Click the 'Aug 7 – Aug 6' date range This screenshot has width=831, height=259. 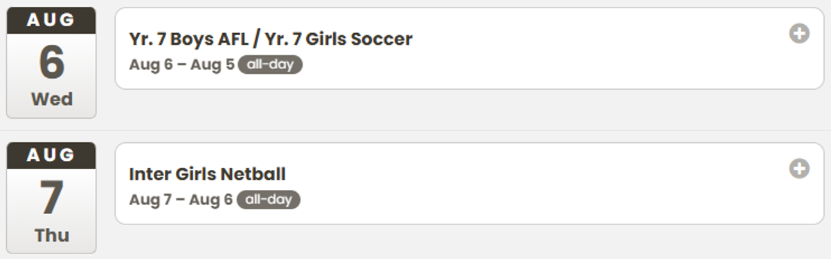181,200
